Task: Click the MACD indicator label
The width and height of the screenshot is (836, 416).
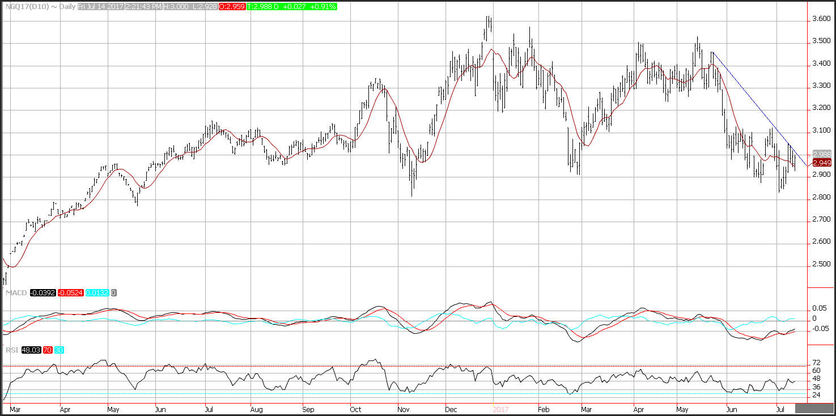Action: pos(15,293)
